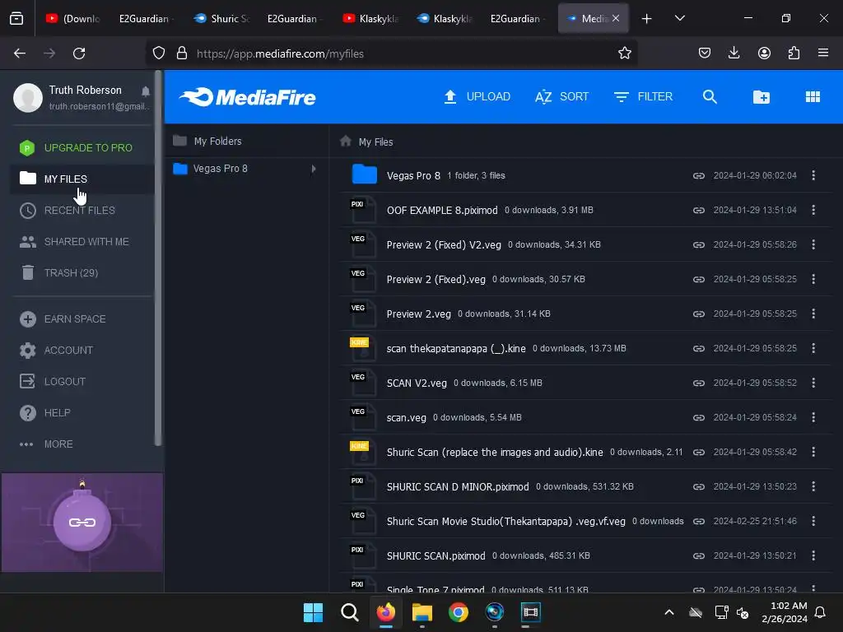
Task: Go back to the previous page
Action: tap(20, 53)
